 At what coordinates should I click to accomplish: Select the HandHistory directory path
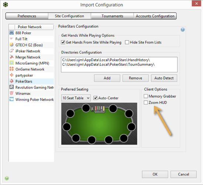106,60
